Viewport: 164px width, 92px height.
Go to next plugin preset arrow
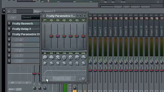point(80,16)
